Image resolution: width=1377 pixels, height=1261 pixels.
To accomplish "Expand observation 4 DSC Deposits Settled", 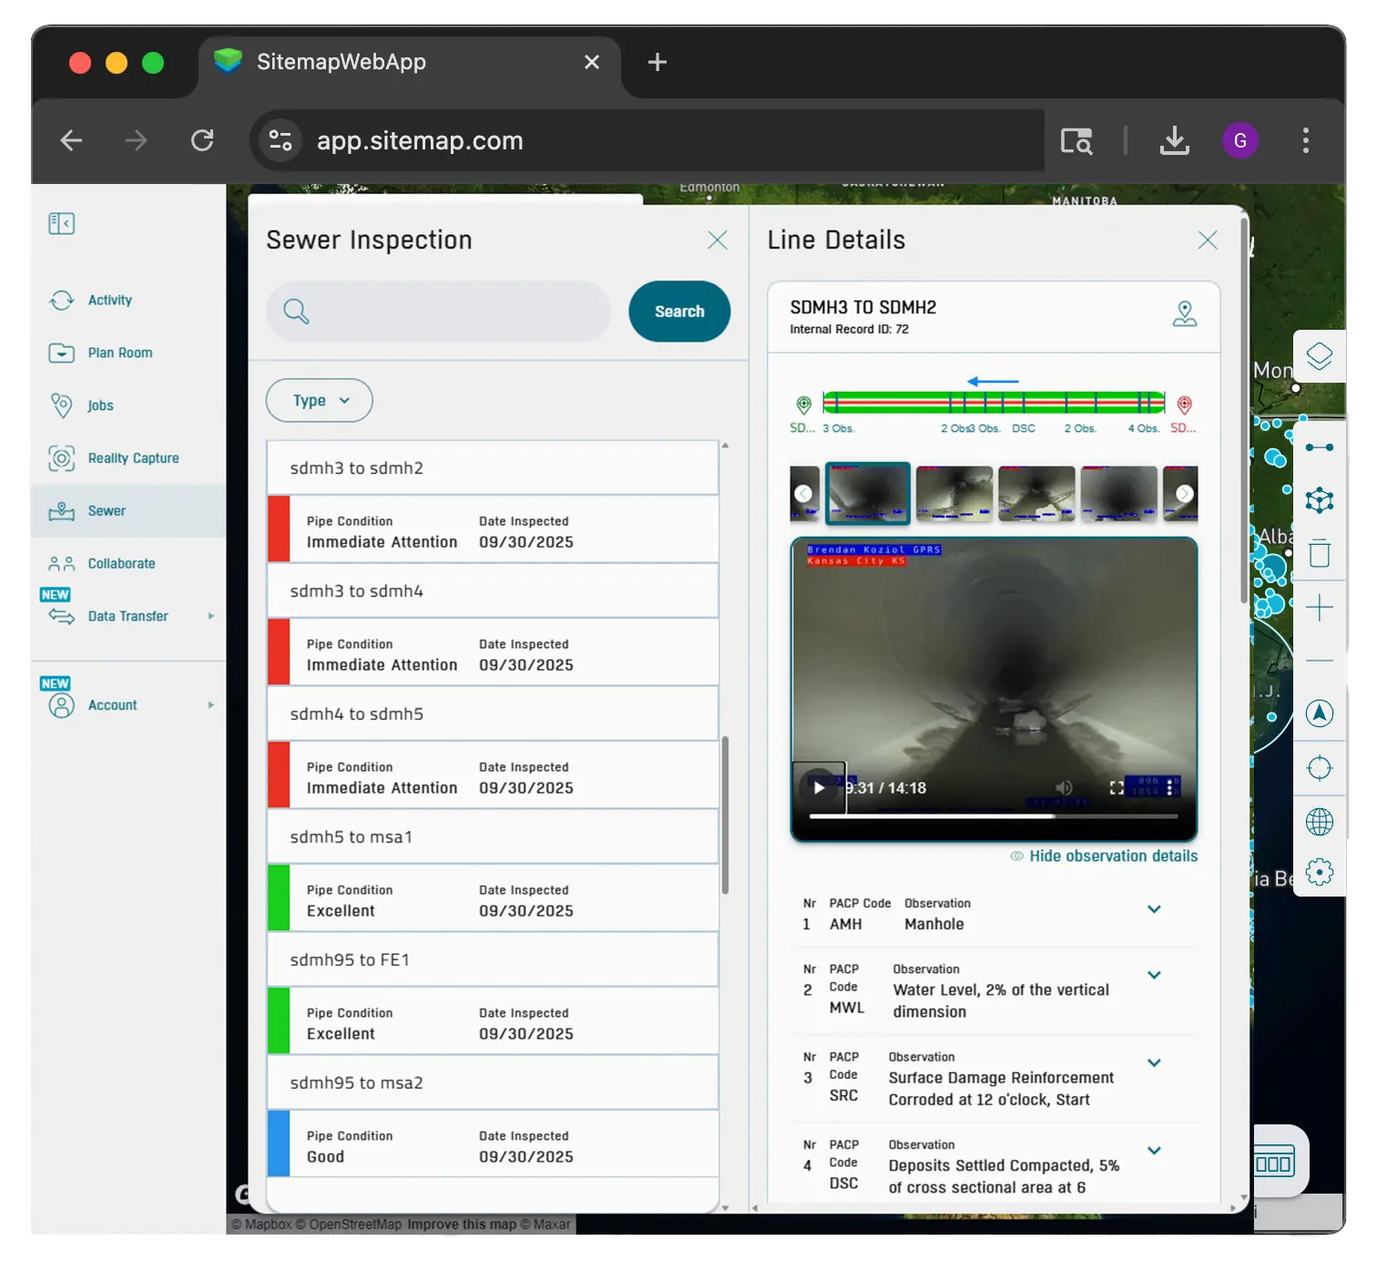I will click(1154, 1151).
